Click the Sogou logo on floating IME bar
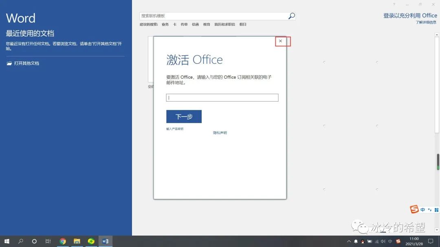440x247 pixels. pyautogui.click(x=414, y=209)
